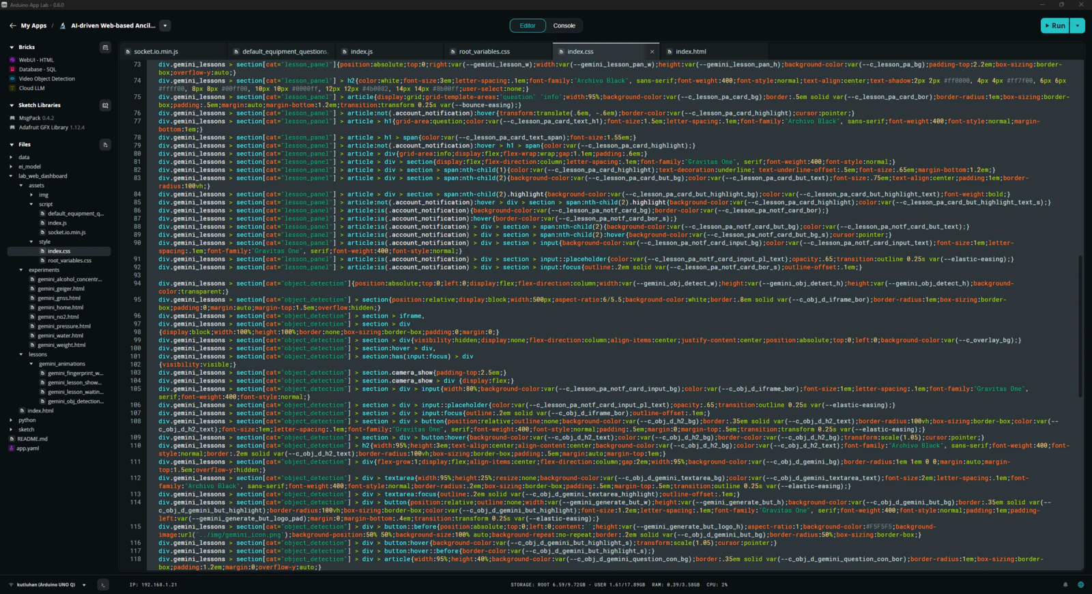Open index.js in the file tree
This screenshot has height=594, width=1092.
(57, 223)
